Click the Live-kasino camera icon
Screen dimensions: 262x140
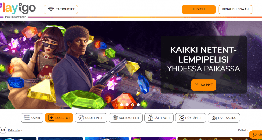214,118
